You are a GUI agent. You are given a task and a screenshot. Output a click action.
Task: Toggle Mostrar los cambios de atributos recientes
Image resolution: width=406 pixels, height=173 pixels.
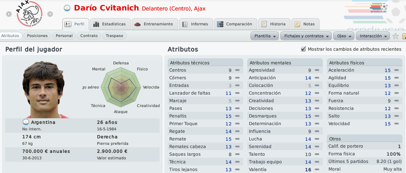[x=303, y=49]
